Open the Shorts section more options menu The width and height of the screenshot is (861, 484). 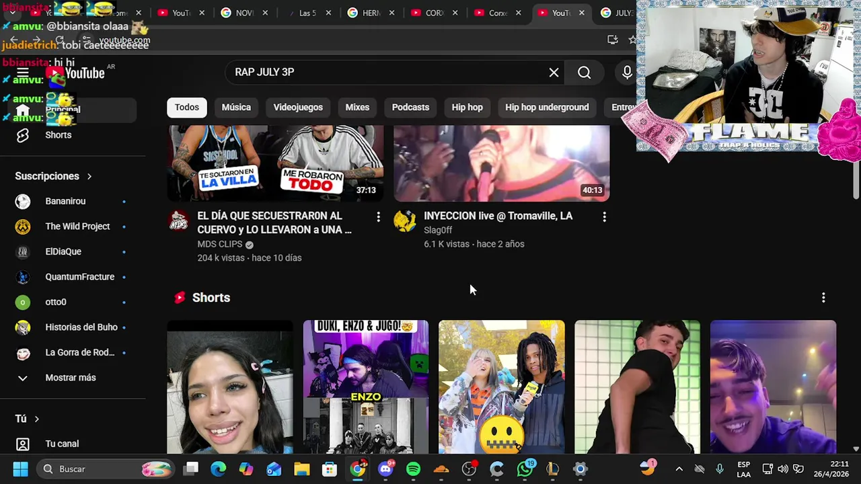tap(823, 298)
